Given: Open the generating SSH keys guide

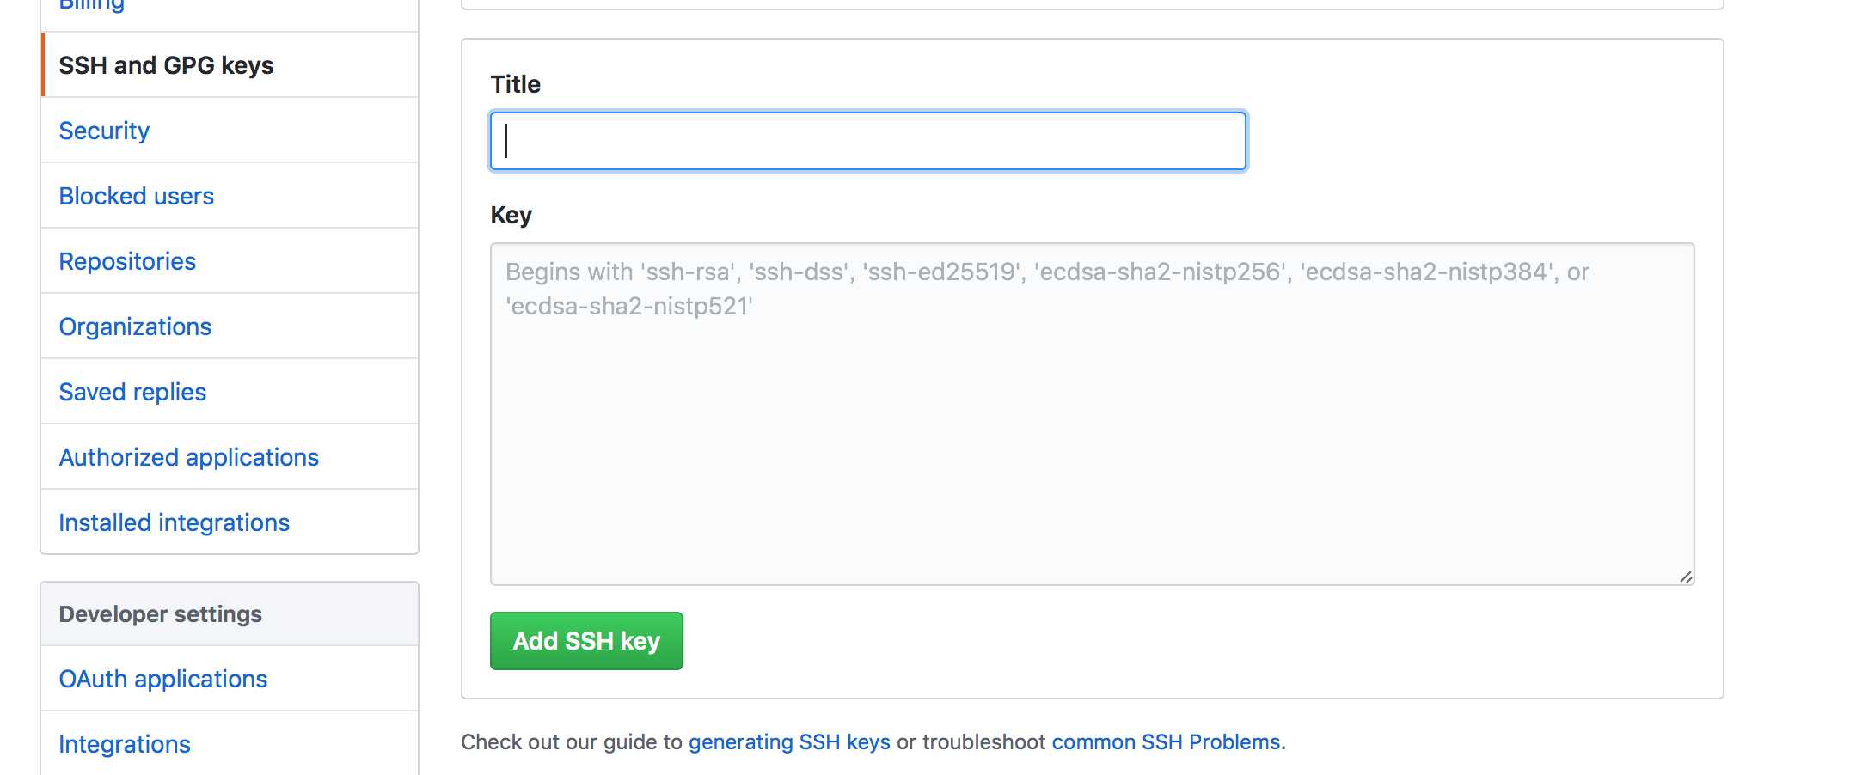Looking at the screenshot, I should pos(789,741).
